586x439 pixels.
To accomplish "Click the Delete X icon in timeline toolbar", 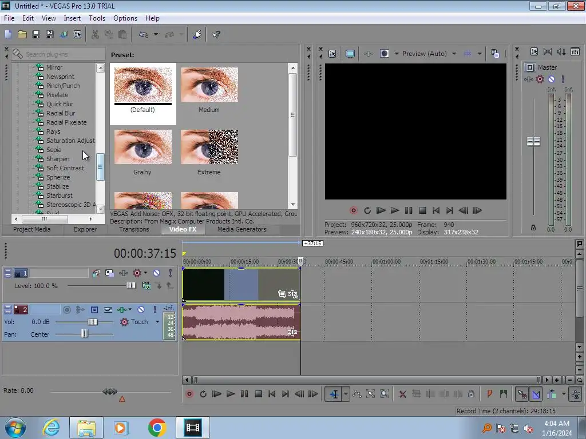I will [402, 394].
